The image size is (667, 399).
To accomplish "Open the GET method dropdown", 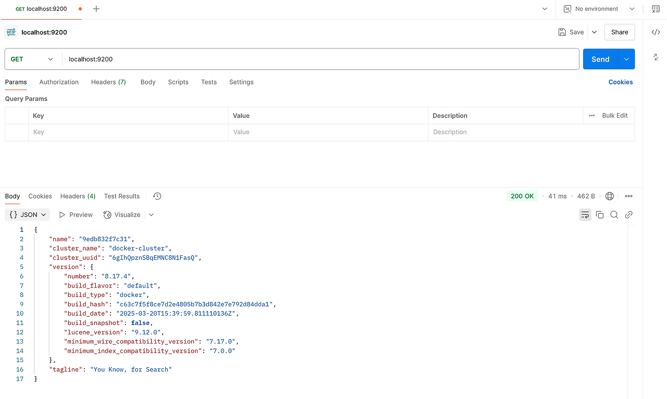I will tap(32, 59).
